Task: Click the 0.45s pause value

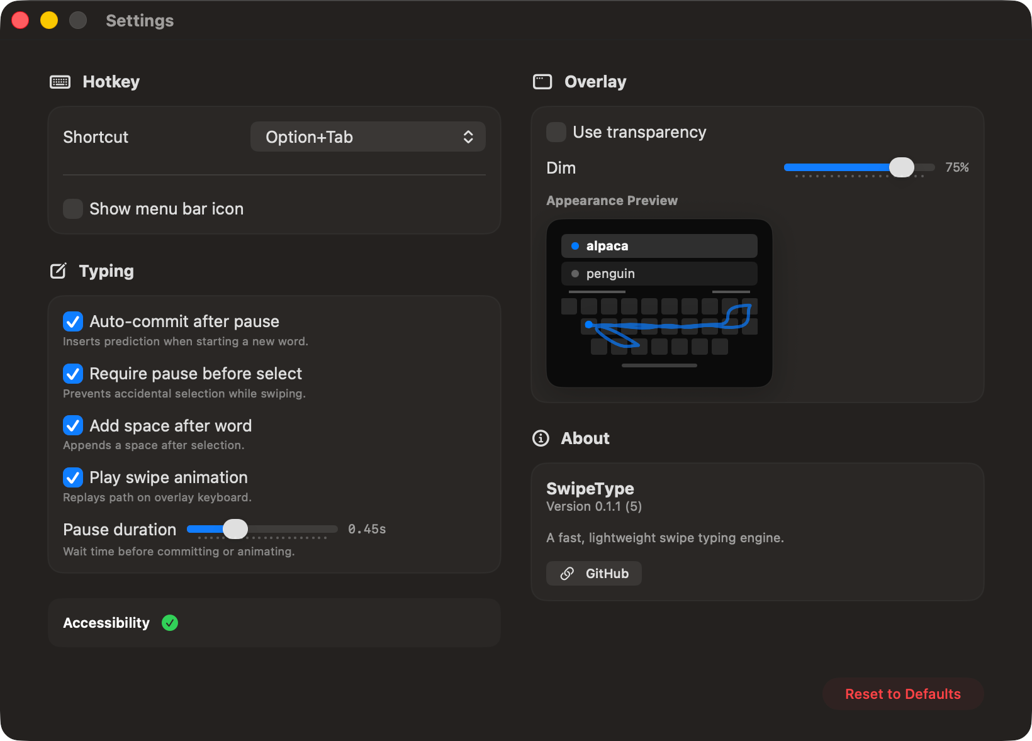Action: [367, 529]
